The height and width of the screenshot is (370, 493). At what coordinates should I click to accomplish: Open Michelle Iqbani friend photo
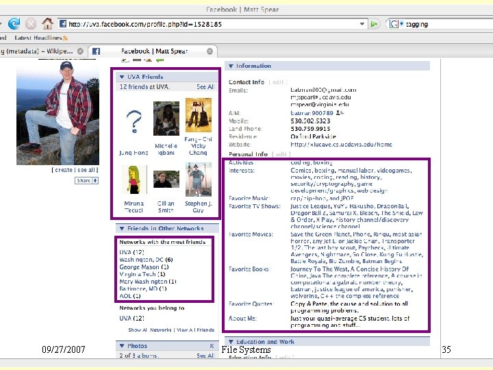pyautogui.click(x=166, y=119)
